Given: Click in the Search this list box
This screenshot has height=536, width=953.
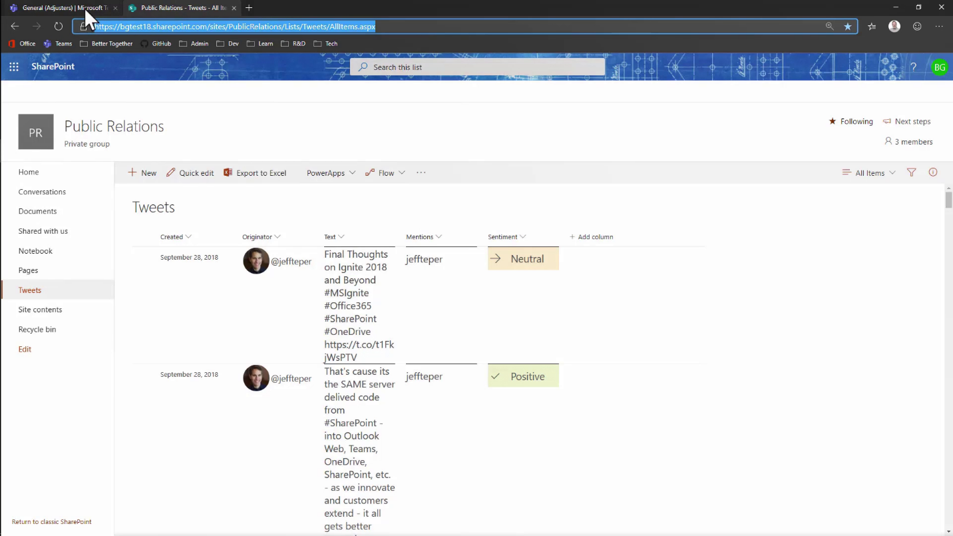Looking at the screenshot, I should (477, 67).
